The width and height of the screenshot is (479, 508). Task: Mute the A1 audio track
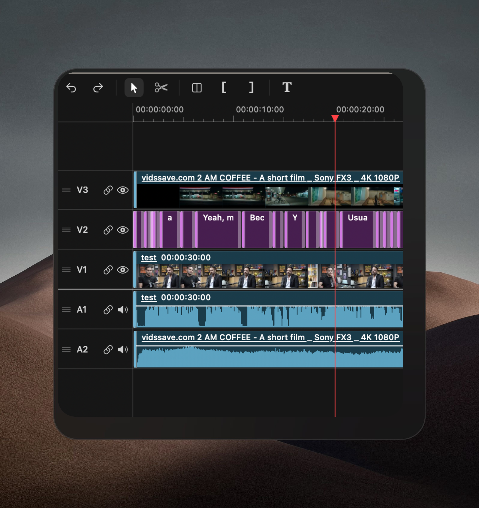click(123, 310)
